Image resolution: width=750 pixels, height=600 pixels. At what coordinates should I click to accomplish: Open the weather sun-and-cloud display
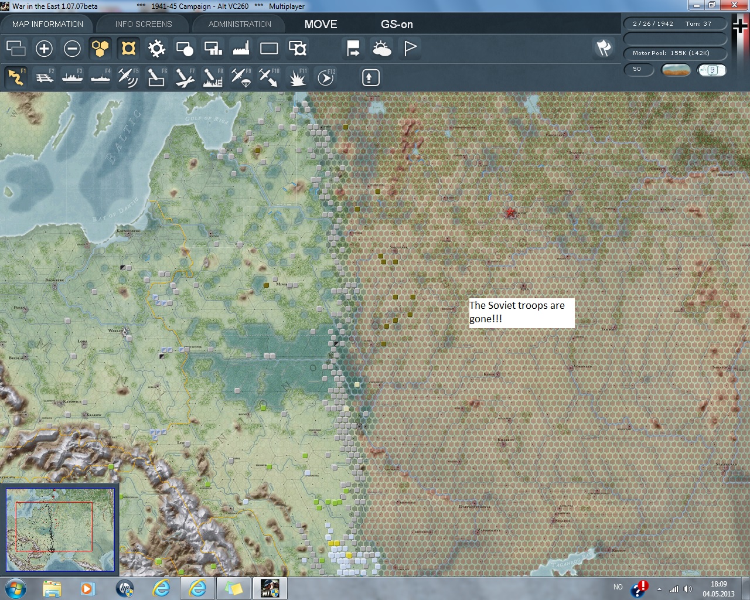tap(382, 49)
